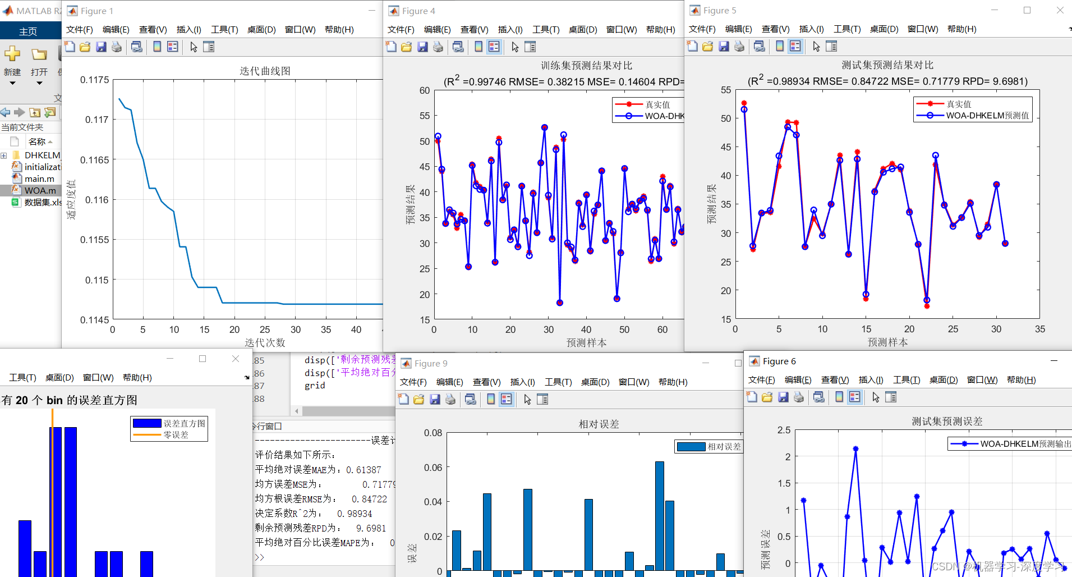Click the 名称 column sort arrow
Viewport: 1072px width, 577px height.
pos(49,141)
